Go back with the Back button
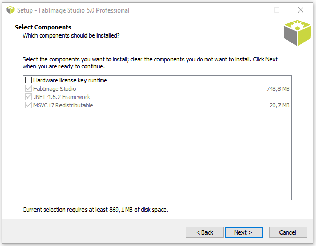 tap(204, 232)
